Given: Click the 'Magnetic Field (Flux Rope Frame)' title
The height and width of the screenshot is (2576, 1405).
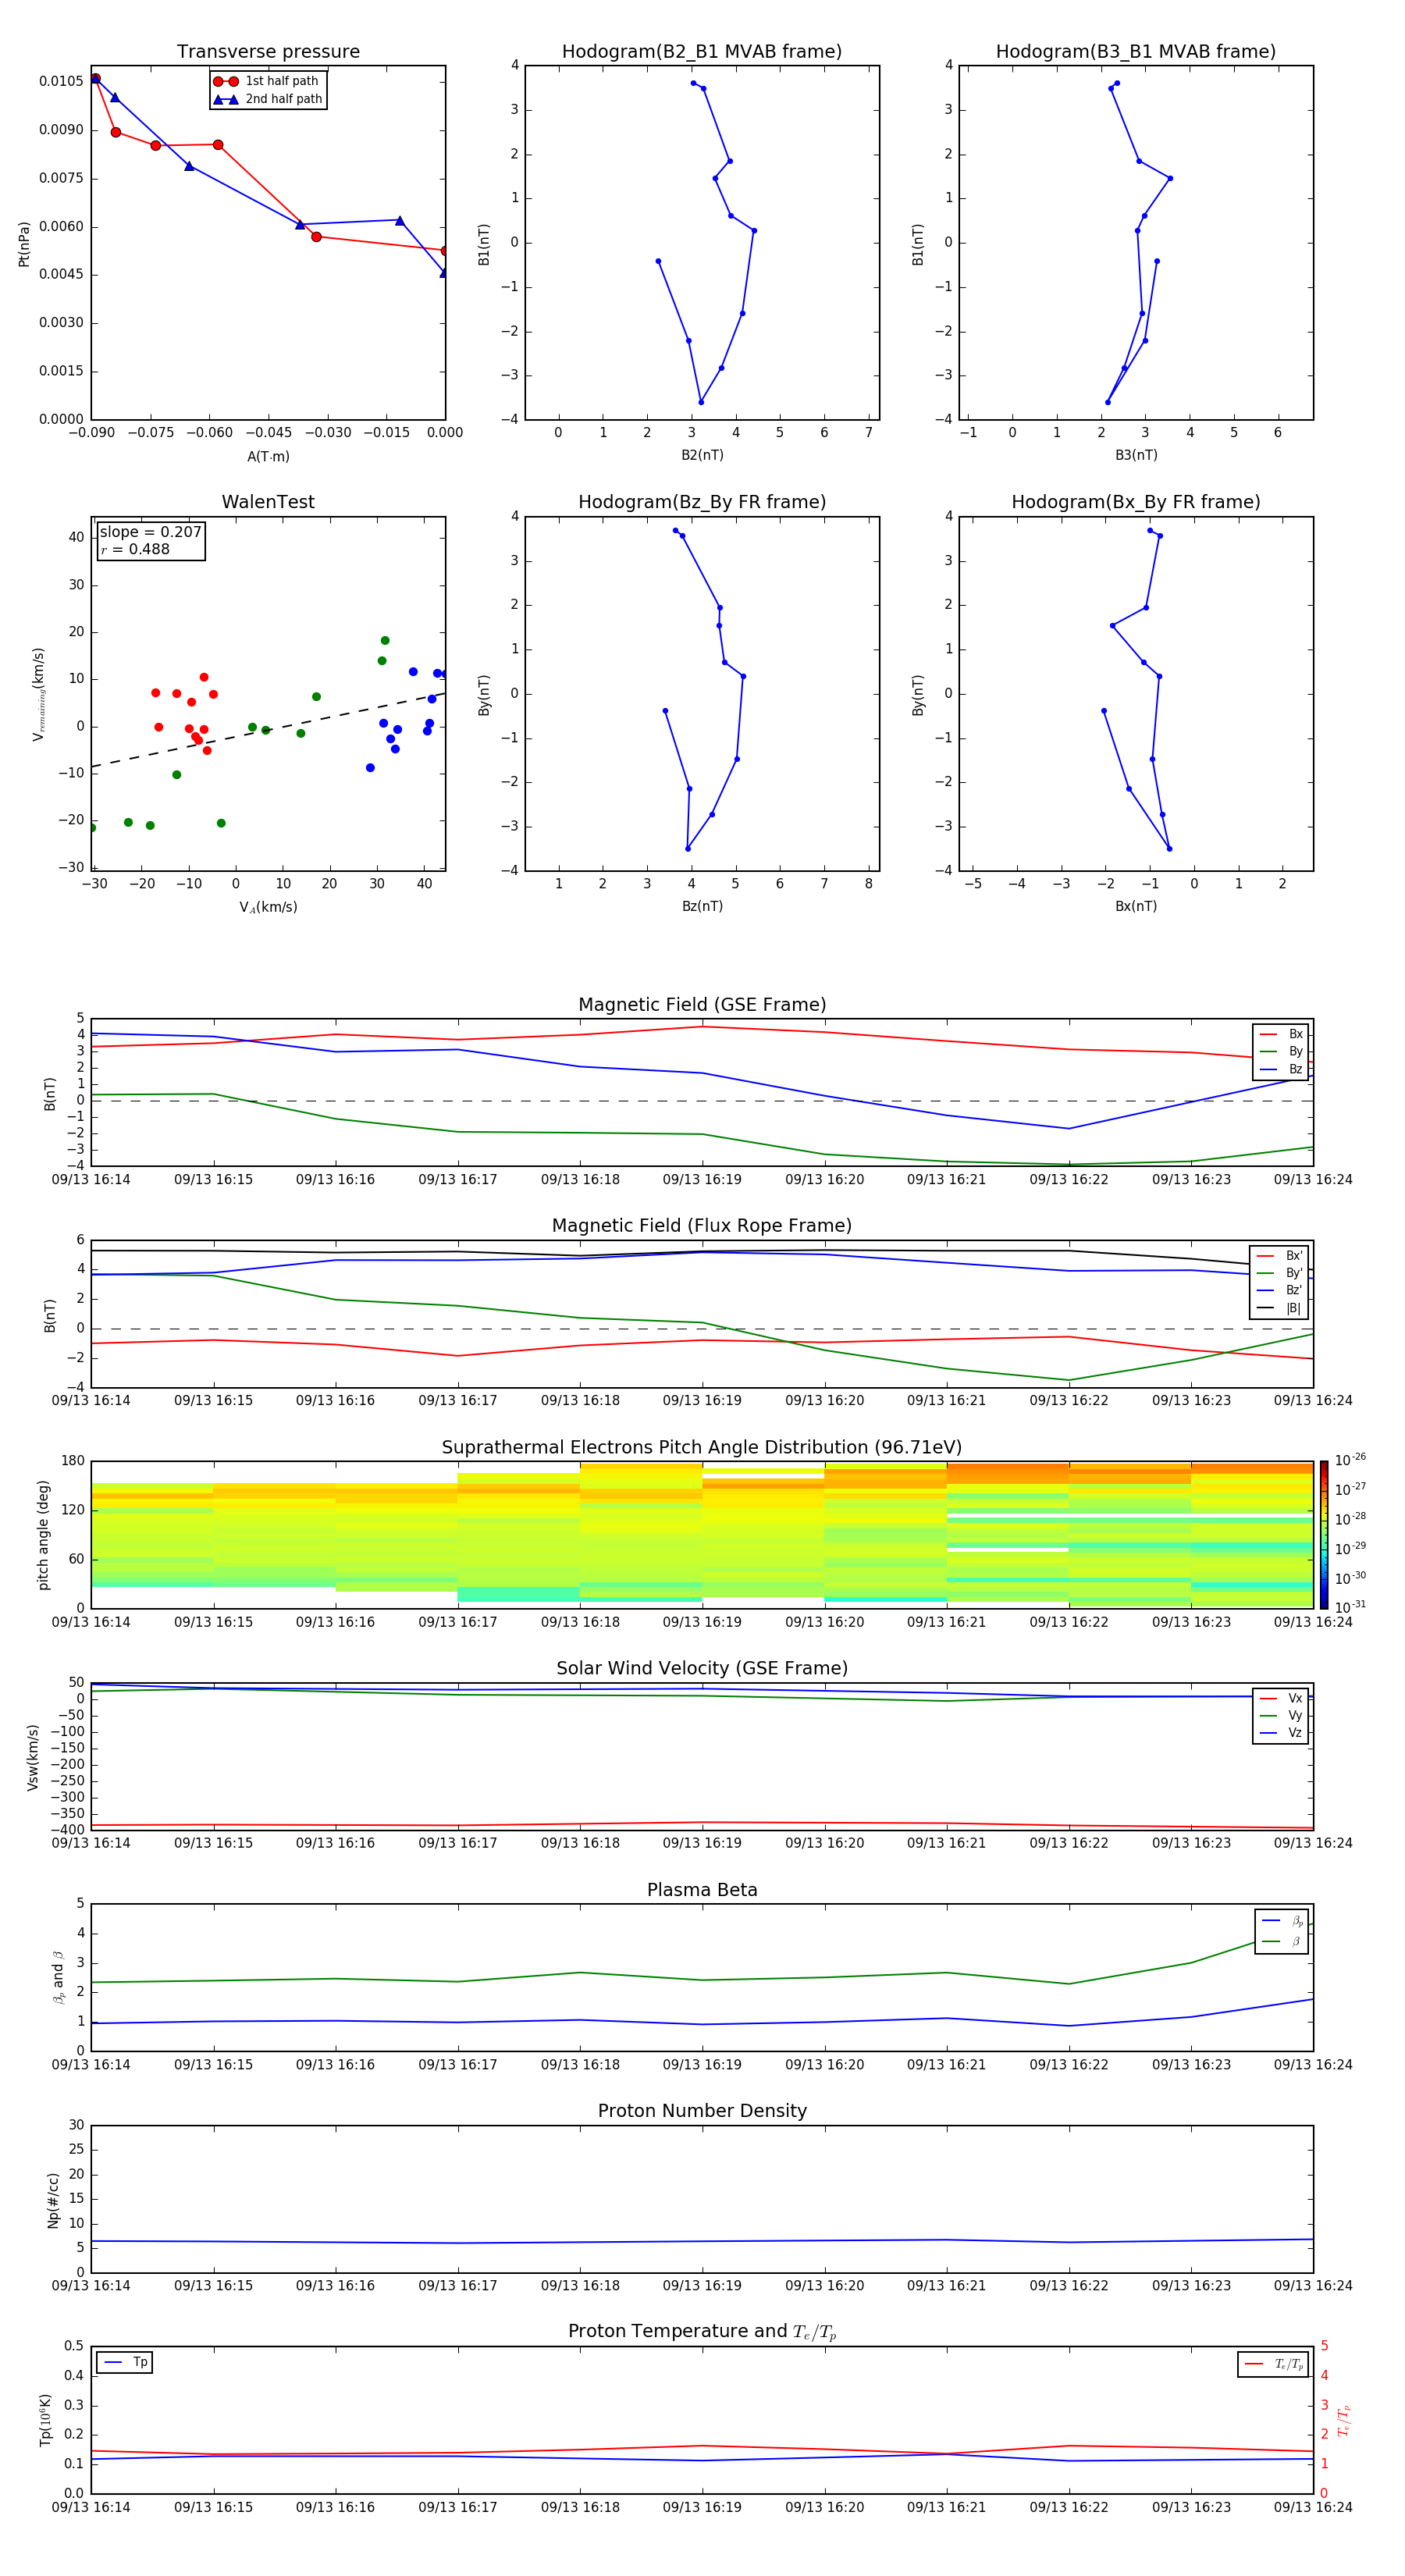Looking at the screenshot, I should pyautogui.click(x=702, y=1226).
